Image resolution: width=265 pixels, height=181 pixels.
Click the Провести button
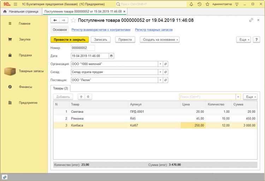[125, 40]
